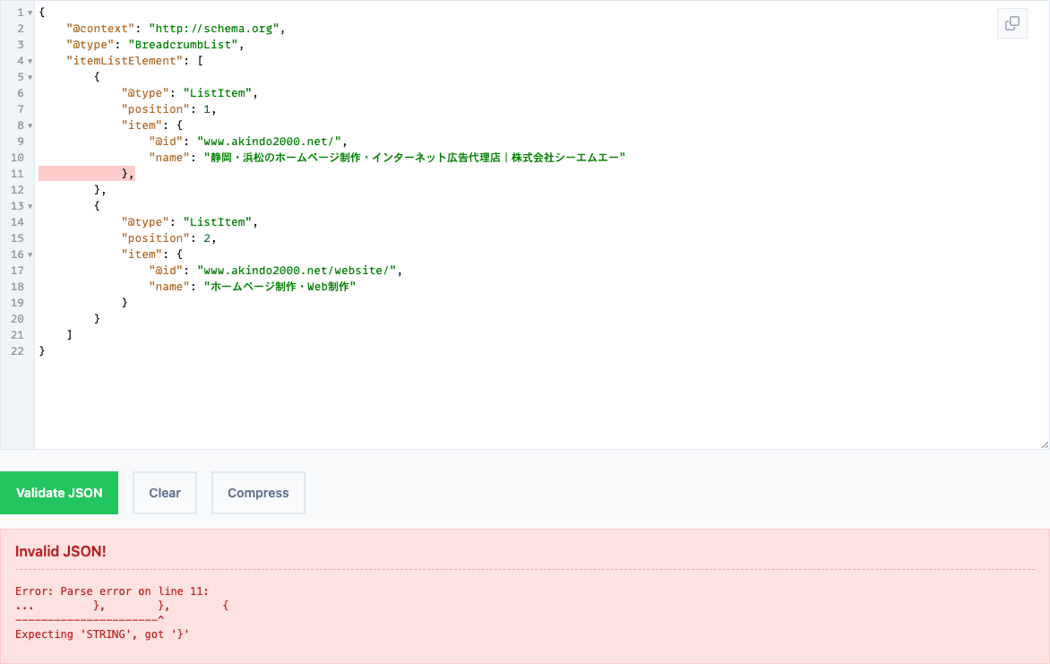The height and width of the screenshot is (664, 1050).
Task: Click the "Invalid JSON!" error heading
Action: pyautogui.click(x=61, y=551)
